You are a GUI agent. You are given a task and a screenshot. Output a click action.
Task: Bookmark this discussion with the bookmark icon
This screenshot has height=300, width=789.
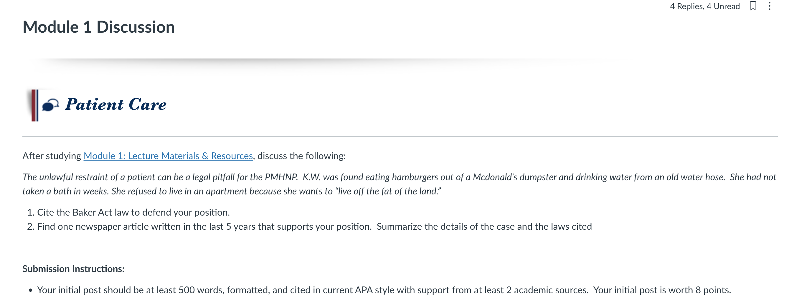click(x=752, y=6)
